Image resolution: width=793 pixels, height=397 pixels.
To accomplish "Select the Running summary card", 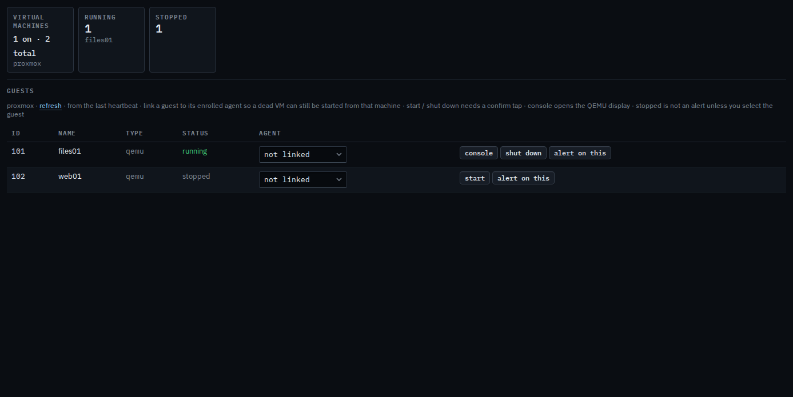I will [111, 40].
